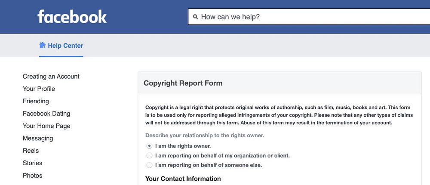Open the Photos help topic
Screen dimensions: 430x185
pyautogui.click(x=32, y=176)
